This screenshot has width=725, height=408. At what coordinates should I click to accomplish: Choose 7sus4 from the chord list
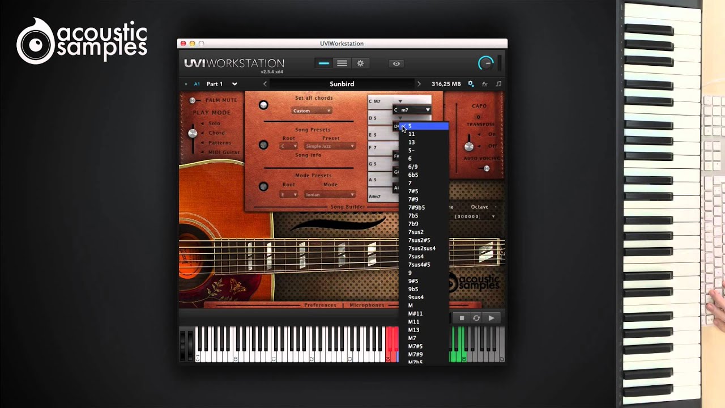pyautogui.click(x=424, y=256)
